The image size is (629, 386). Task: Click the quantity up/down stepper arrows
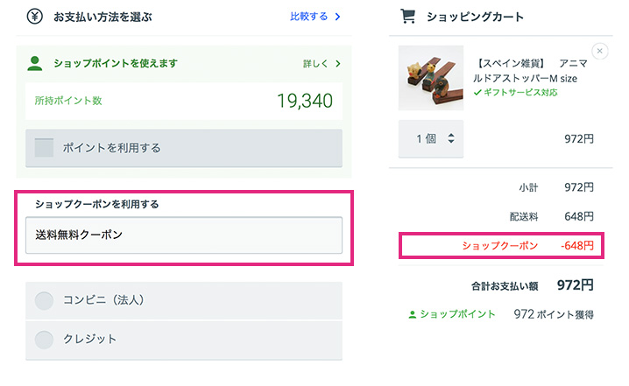point(451,138)
